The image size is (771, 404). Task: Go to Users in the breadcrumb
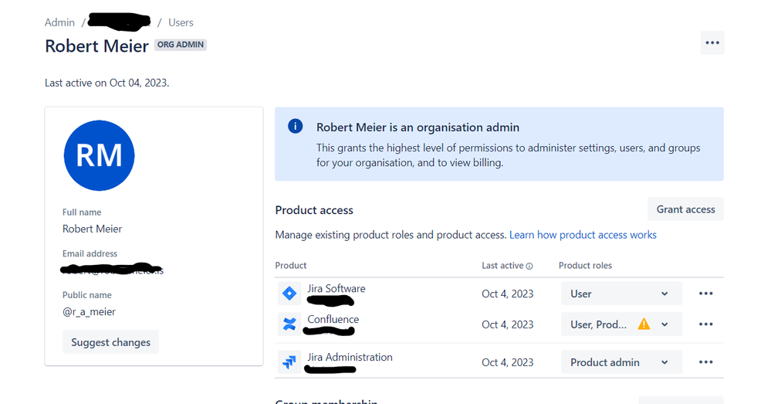pos(181,22)
